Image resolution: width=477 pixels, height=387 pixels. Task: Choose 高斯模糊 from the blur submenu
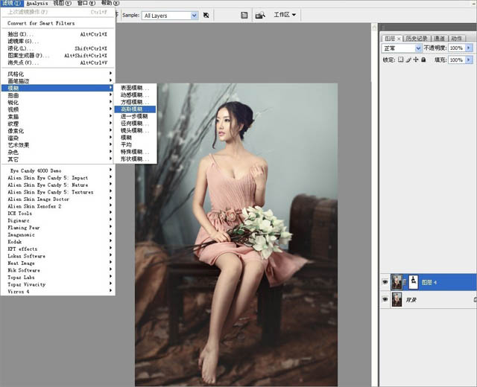coord(131,109)
